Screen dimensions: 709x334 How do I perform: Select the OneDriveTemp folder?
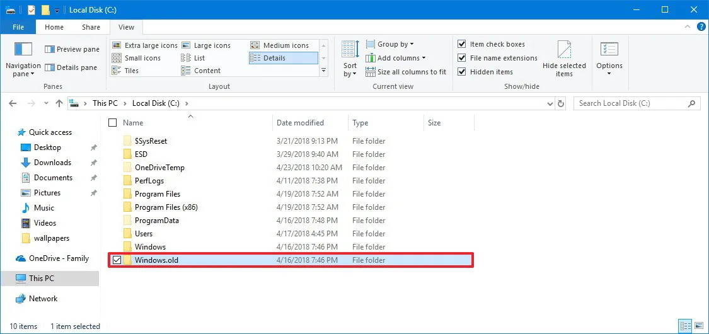[x=159, y=167]
